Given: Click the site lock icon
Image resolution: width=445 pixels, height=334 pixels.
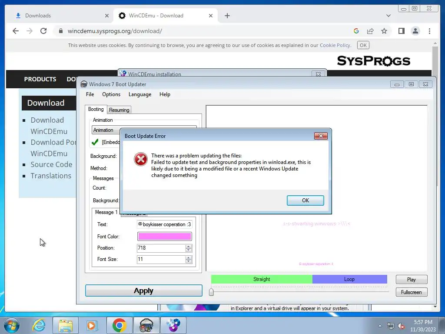Looking at the screenshot, I should 60,31.
